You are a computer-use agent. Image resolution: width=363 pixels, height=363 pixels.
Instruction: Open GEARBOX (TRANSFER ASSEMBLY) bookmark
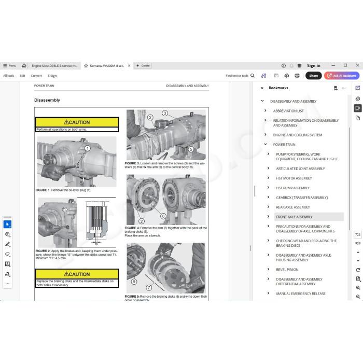(302, 198)
